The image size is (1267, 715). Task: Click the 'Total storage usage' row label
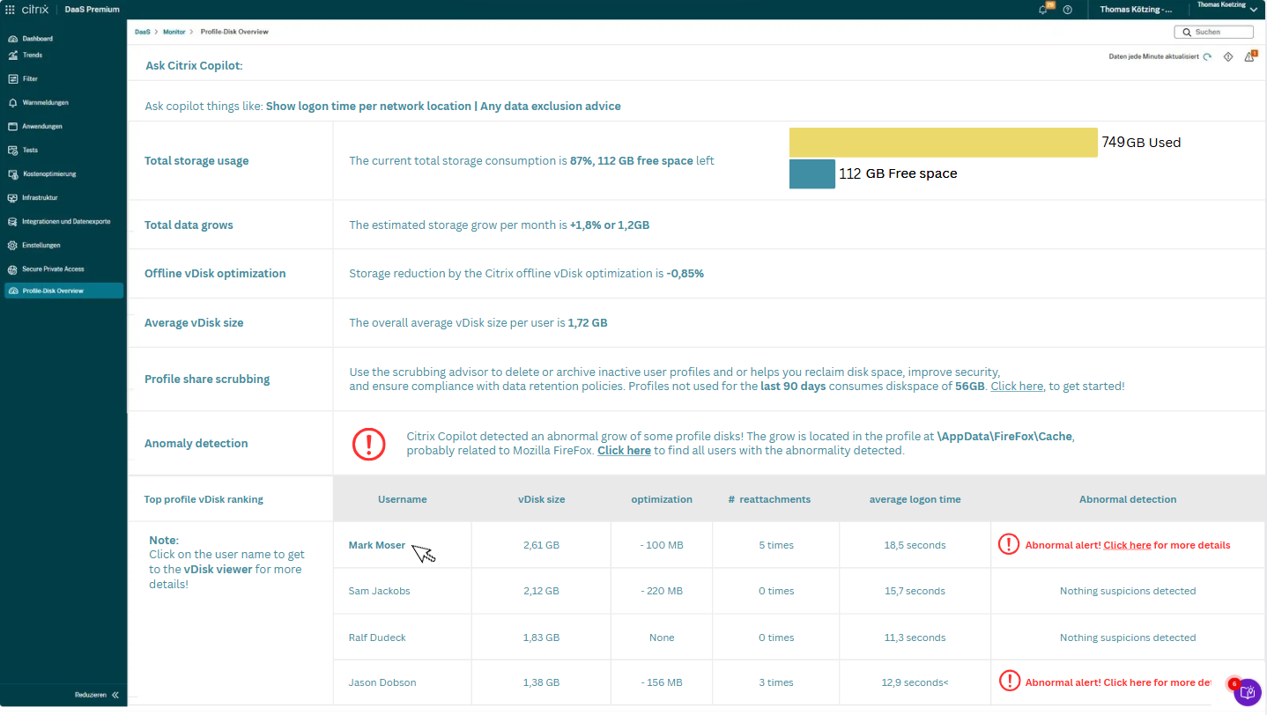tap(196, 161)
